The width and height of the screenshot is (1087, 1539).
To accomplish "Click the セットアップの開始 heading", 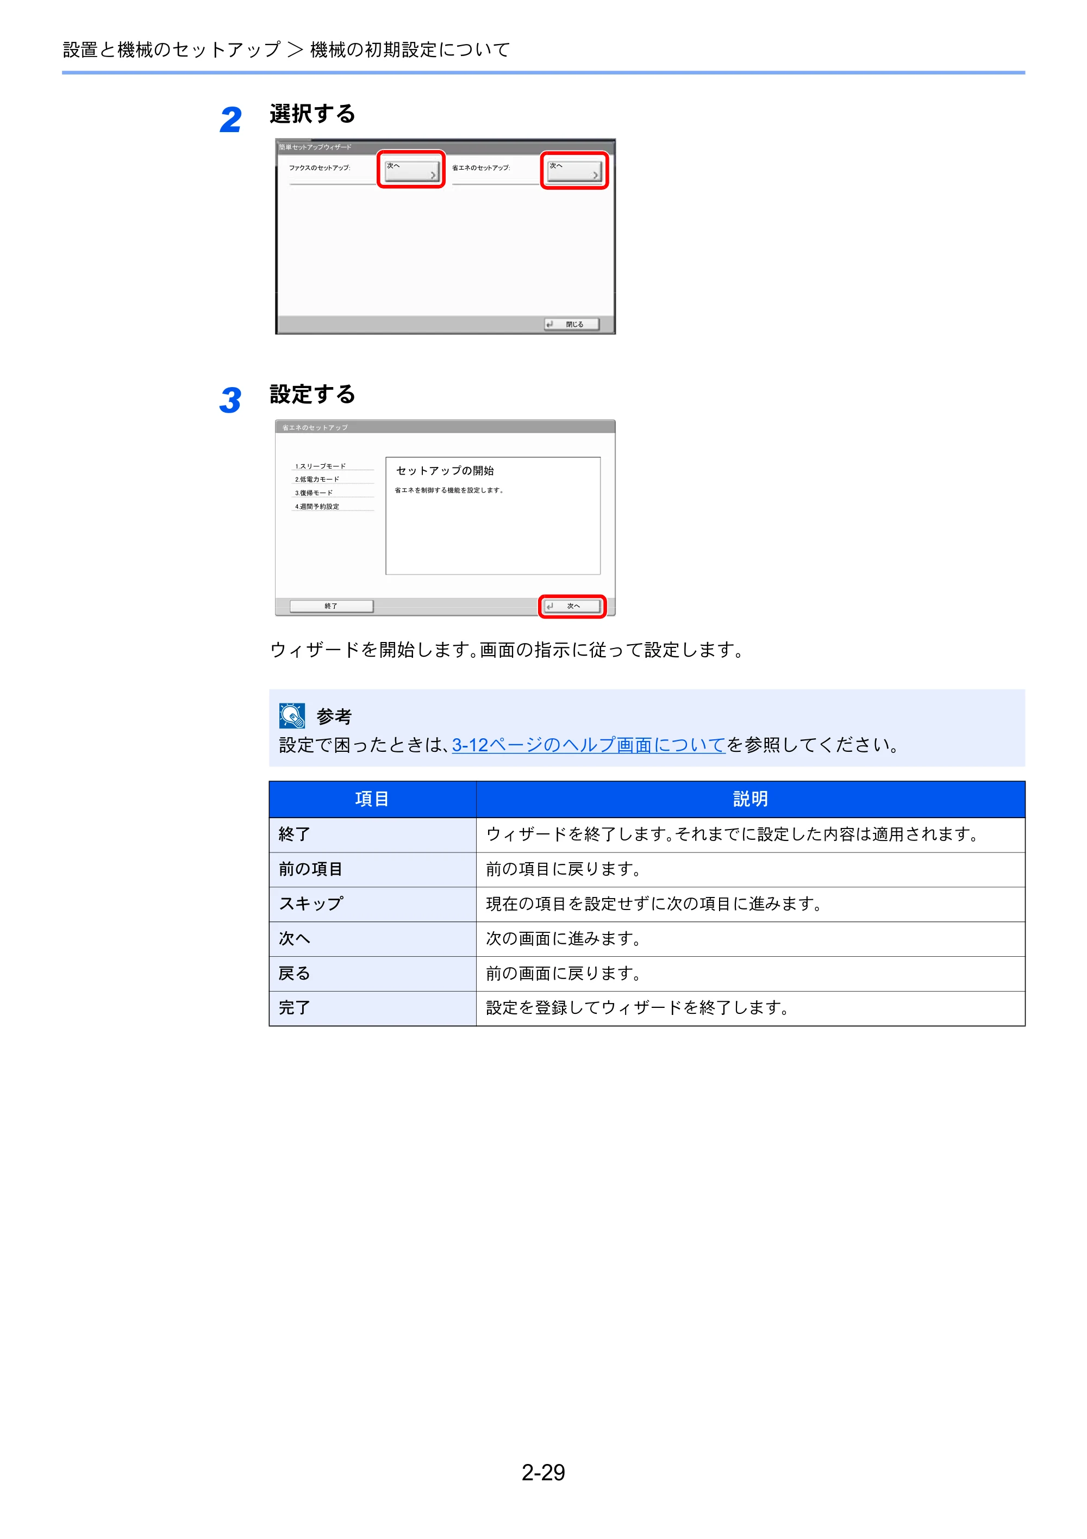I will click(x=445, y=471).
